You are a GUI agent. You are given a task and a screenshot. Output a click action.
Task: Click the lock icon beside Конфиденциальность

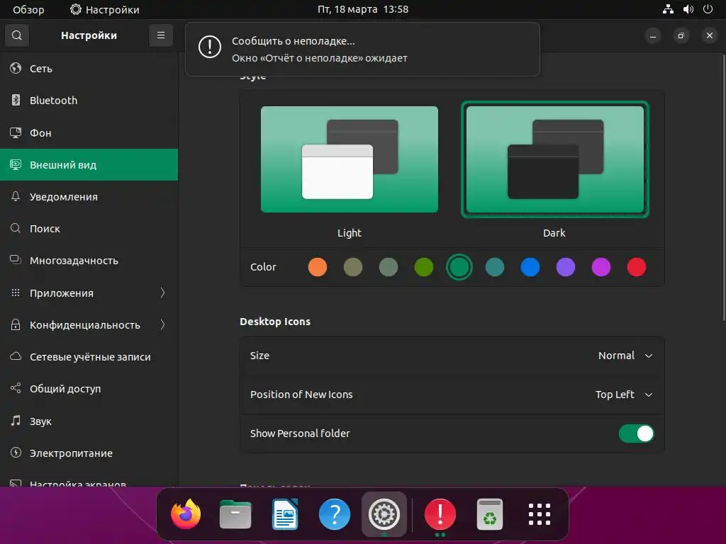point(16,324)
